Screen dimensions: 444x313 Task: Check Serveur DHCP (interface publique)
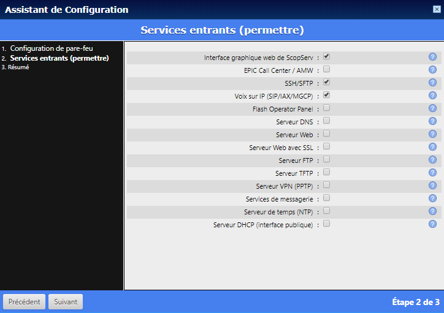pyautogui.click(x=326, y=224)
